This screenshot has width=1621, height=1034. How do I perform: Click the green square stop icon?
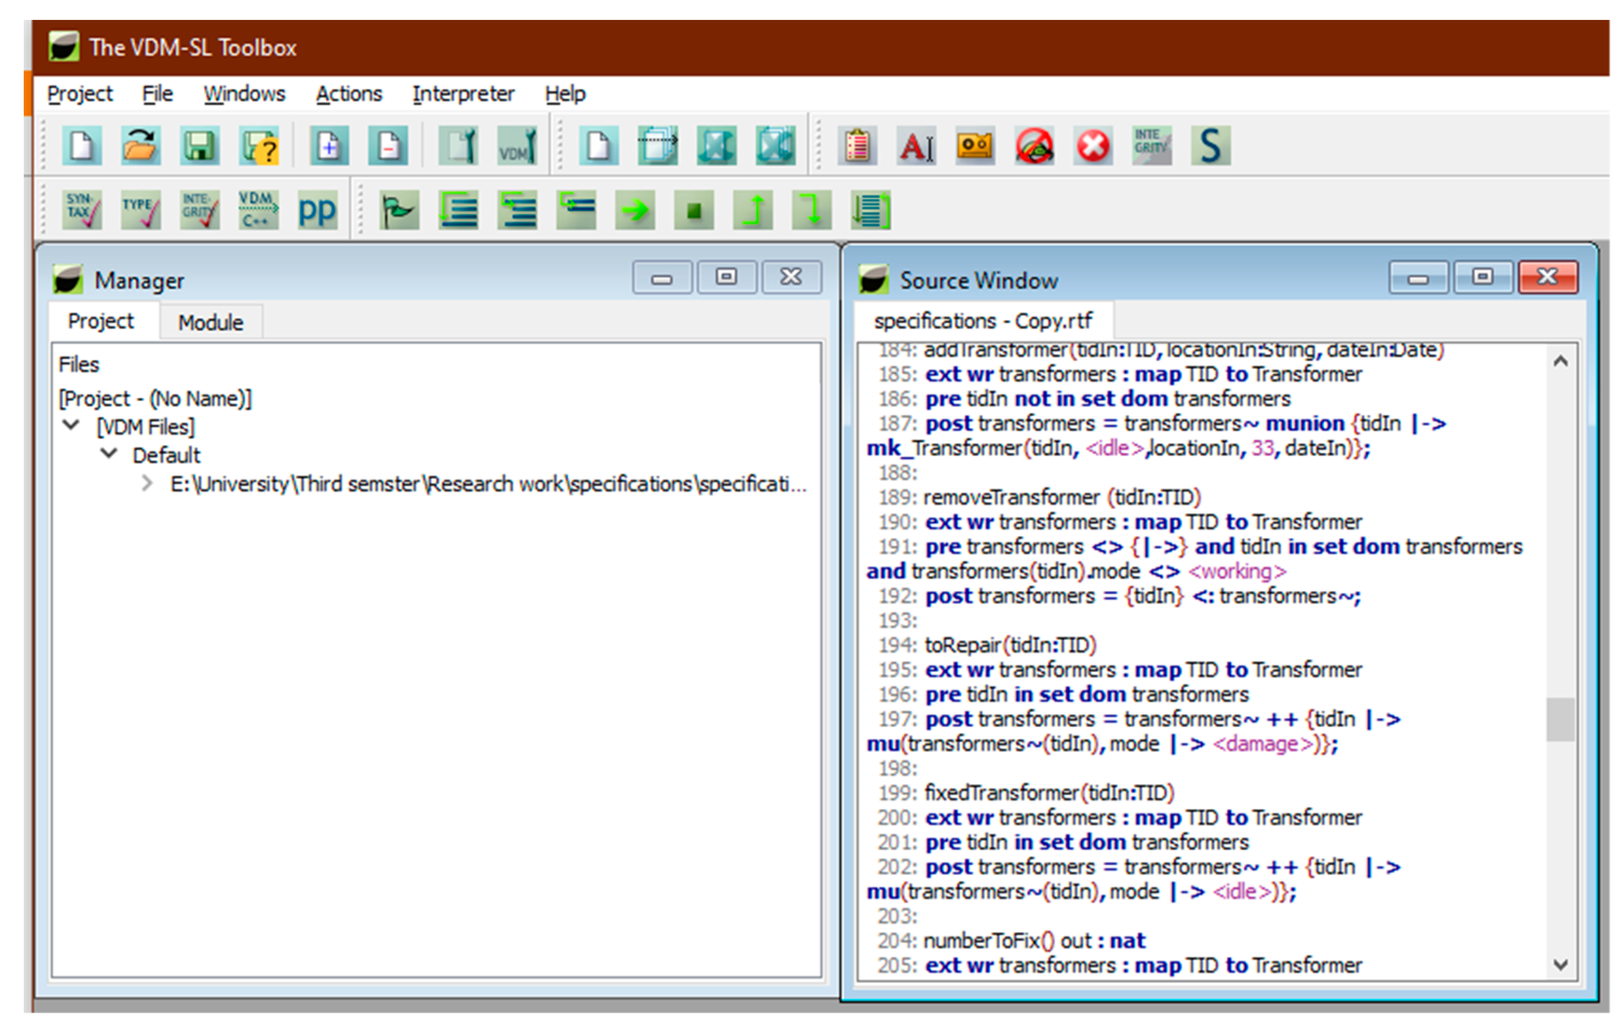694,210
